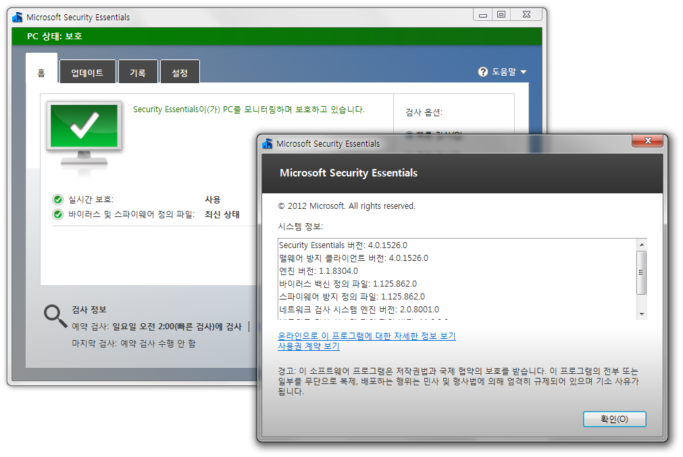The width and height of the screenshot is (683, 457).
Task: Click the 'Security Essentials 버전: 4.0.1526.0' line
Action: 343,245
